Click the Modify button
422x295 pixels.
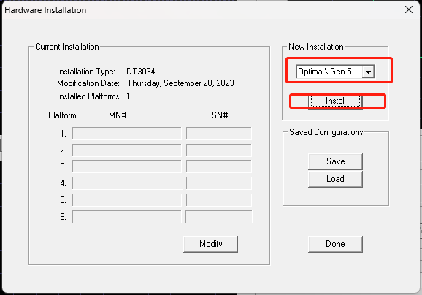click(x=211, y=244)
